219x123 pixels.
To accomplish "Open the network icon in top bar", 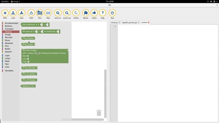I will pyautogui.click(x=208, y=1).
